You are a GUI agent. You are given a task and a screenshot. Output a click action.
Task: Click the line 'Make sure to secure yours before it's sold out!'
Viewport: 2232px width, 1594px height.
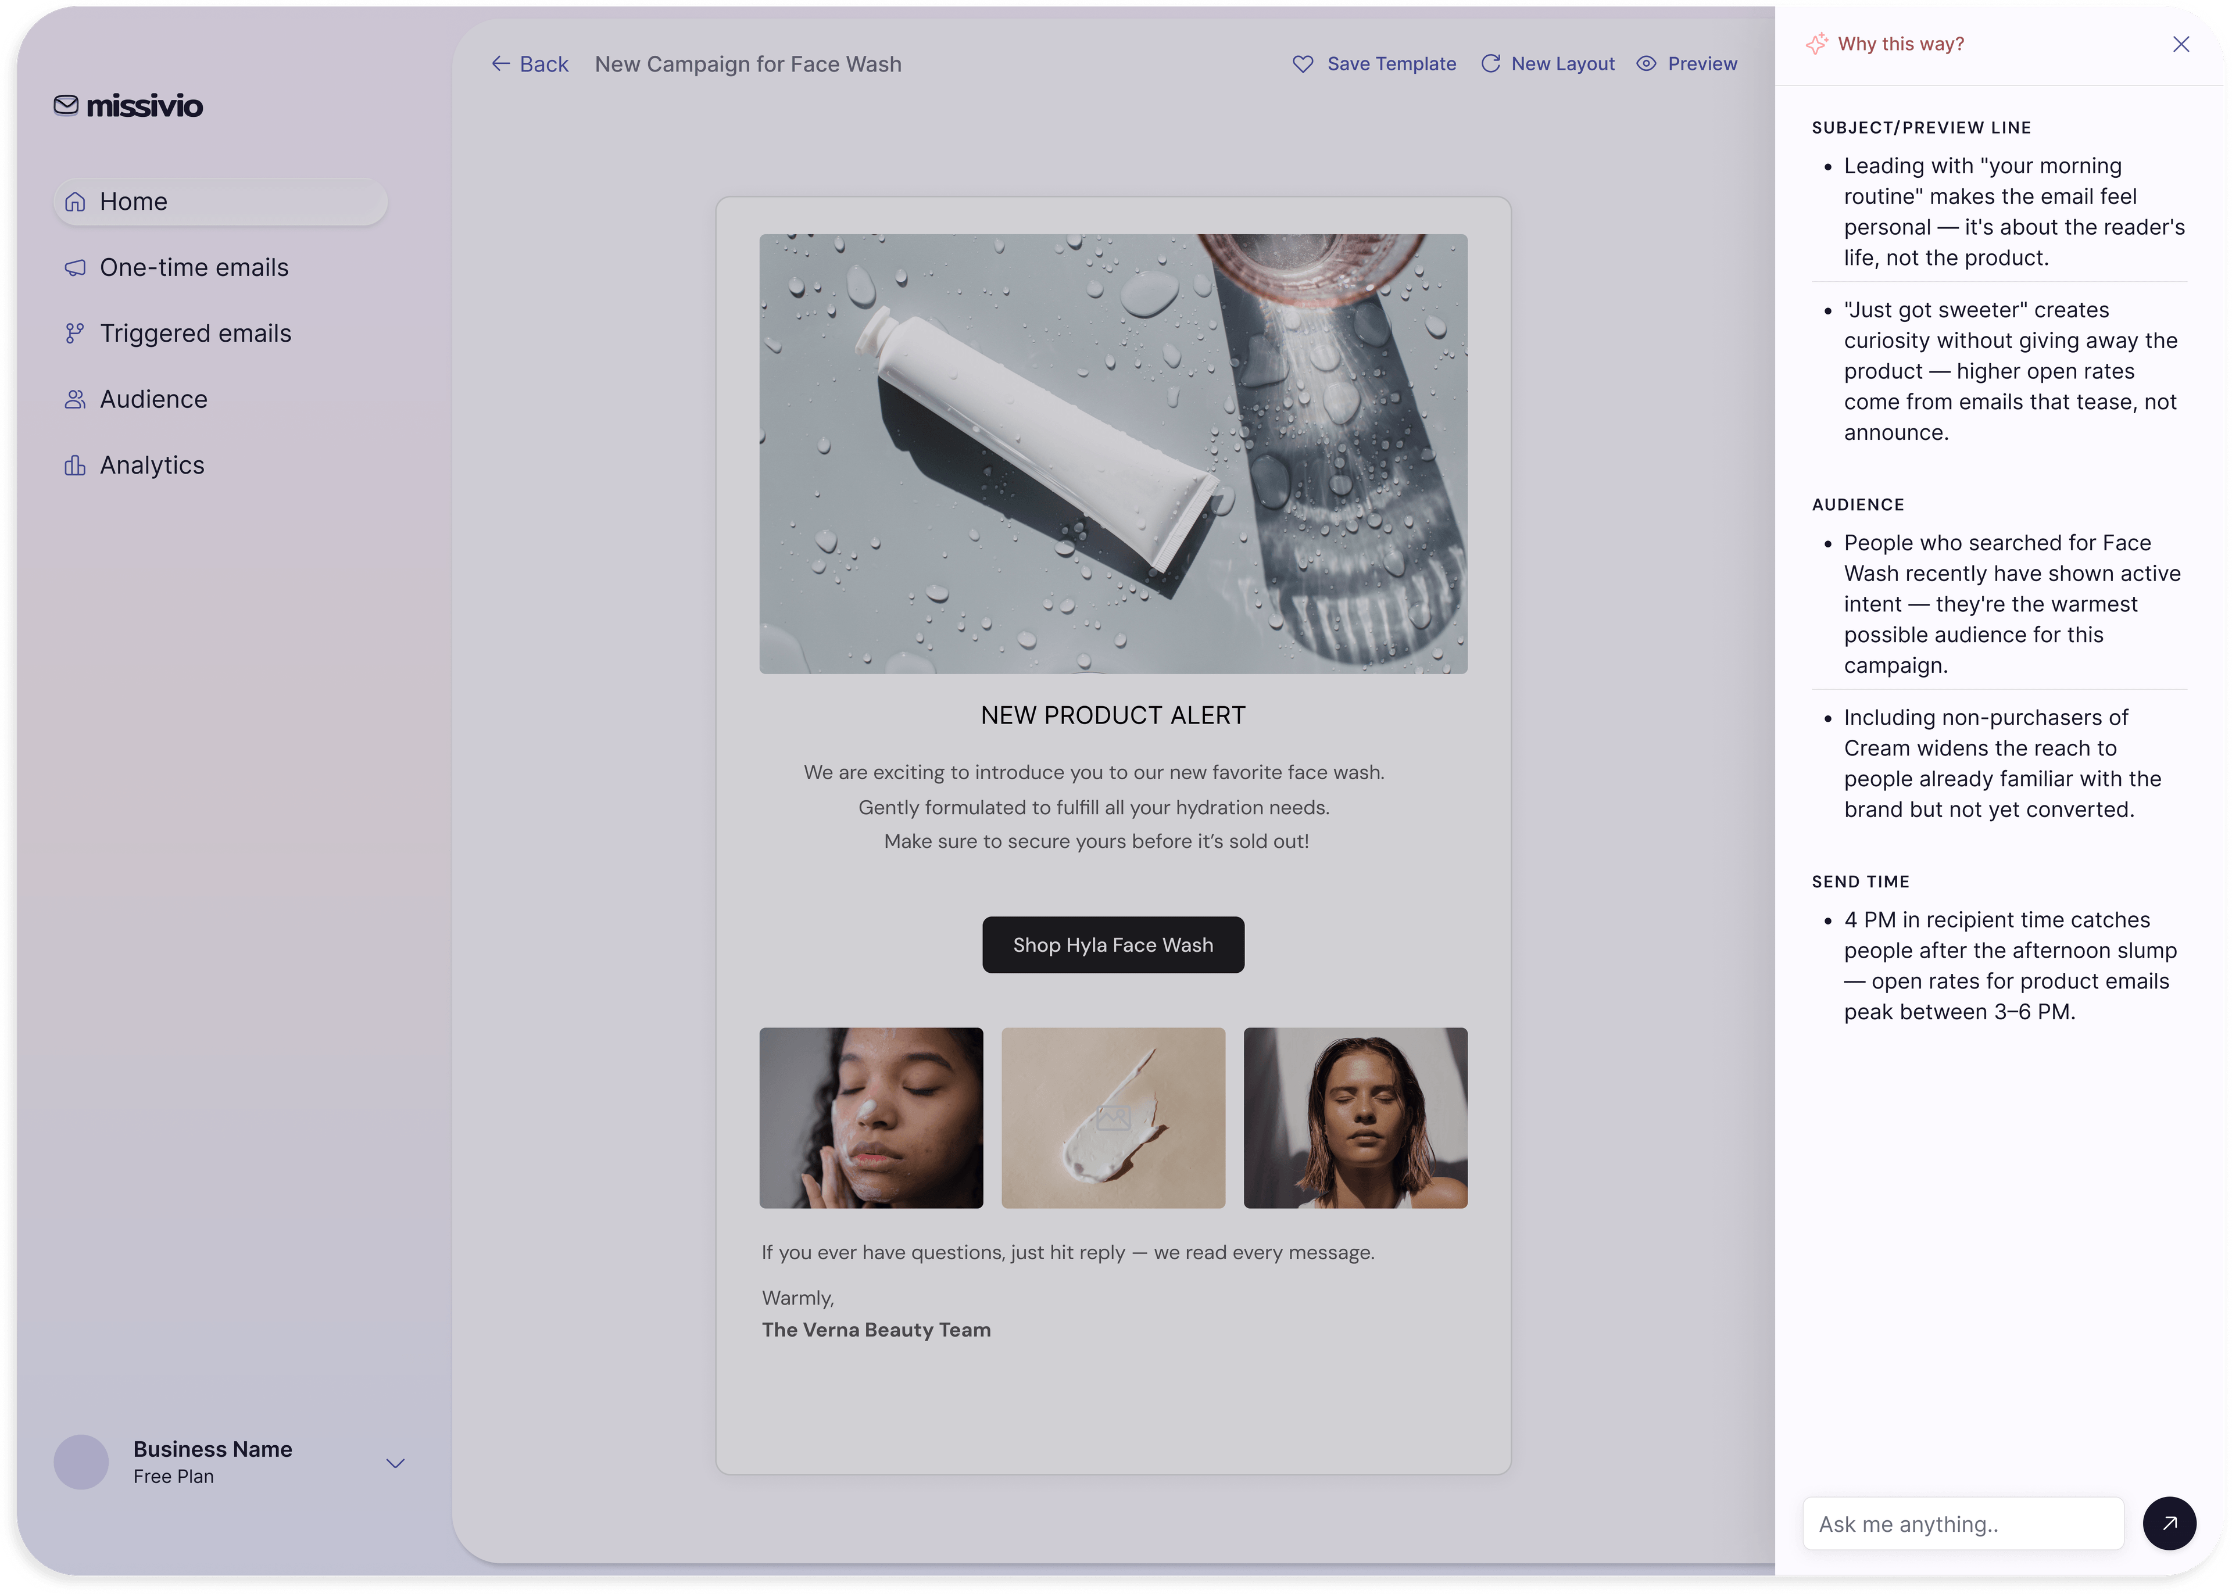pos(1096,841)
